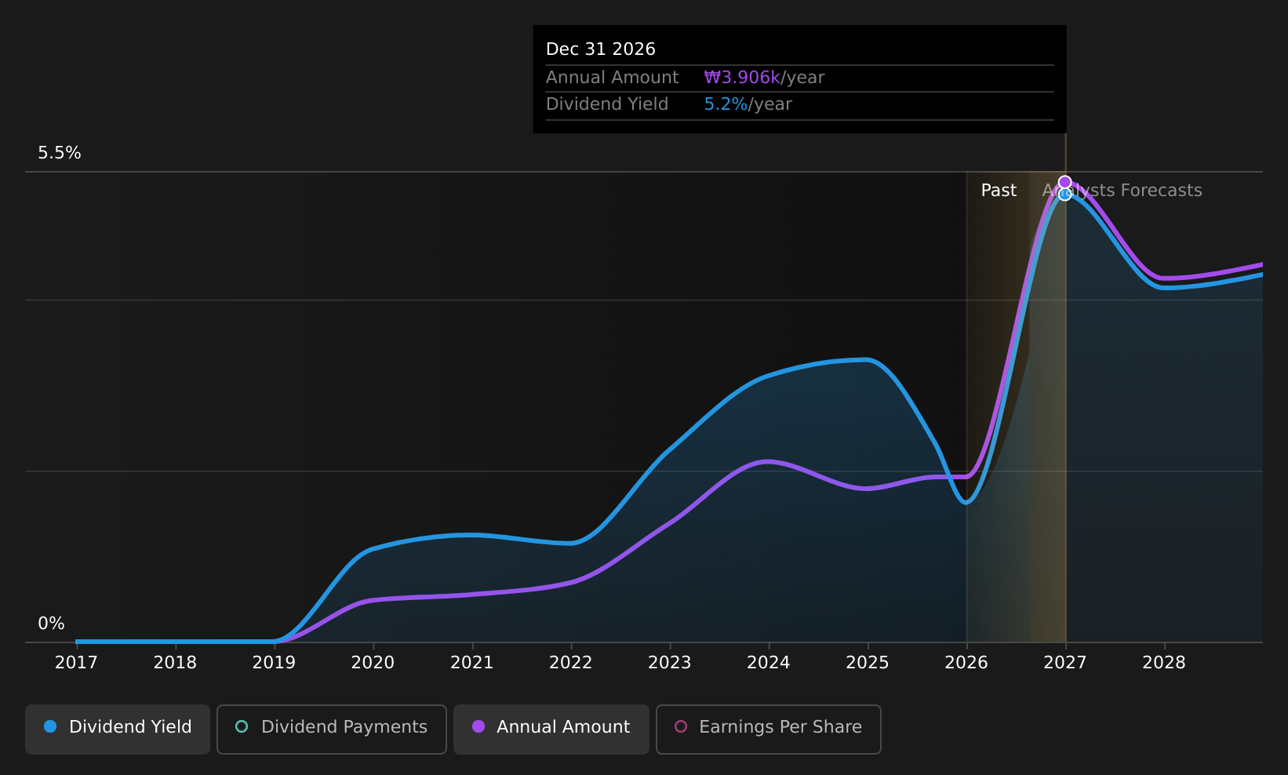Toggle the Dividend Yield legend button
The height and width of the screenshot is (775, 1288).
(x=118, y=729)
